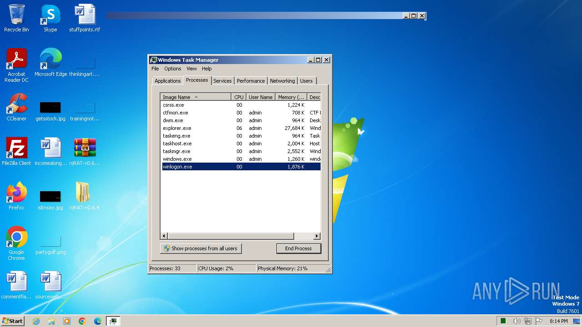Screen dimensions: 582x327
Task: Launch Firefox from the desktop
Action: (x=16, y=196)
